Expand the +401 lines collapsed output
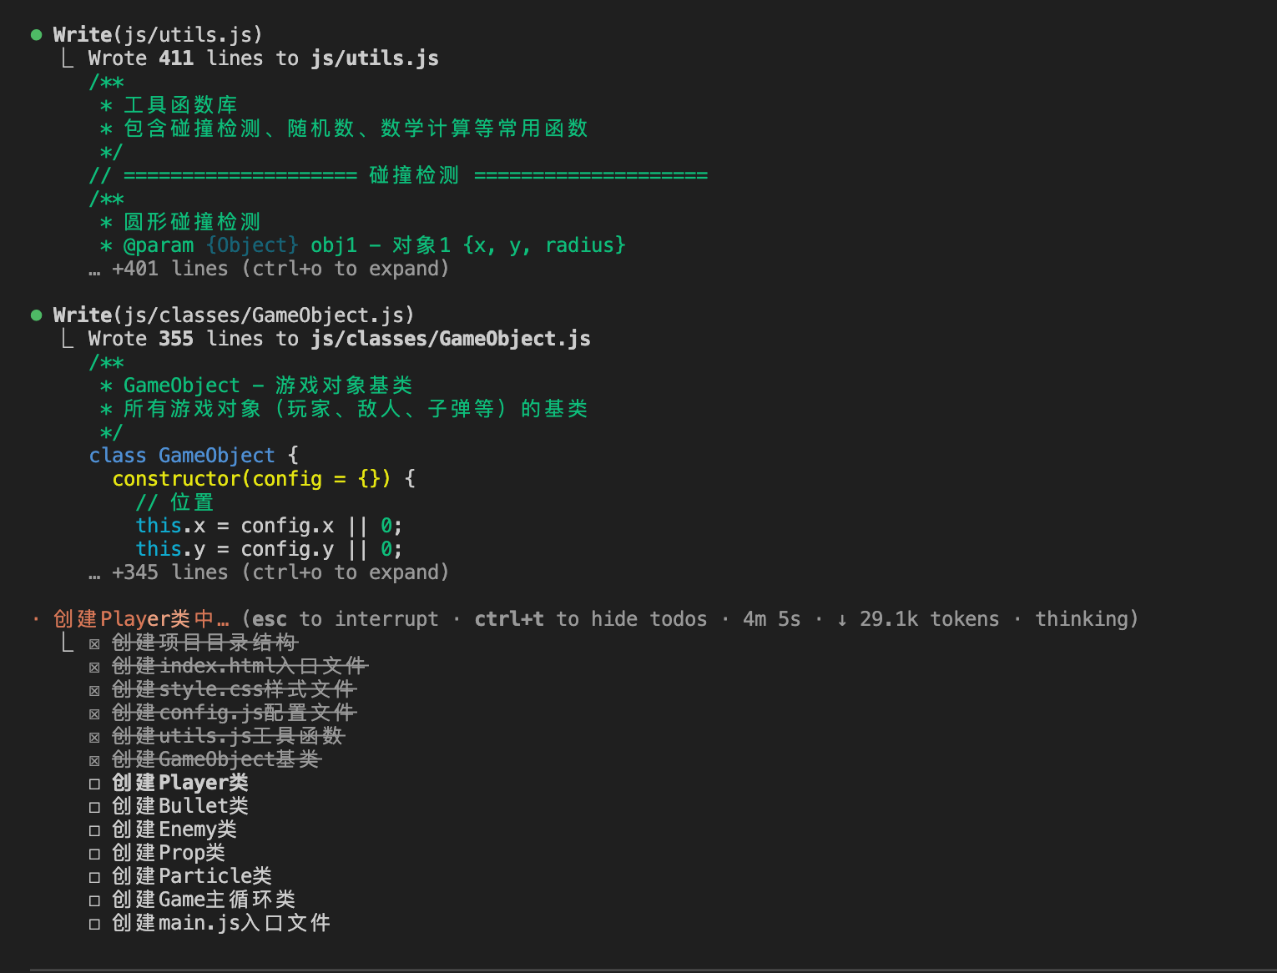Screen dimensions: 1277x973 point(269,269)
